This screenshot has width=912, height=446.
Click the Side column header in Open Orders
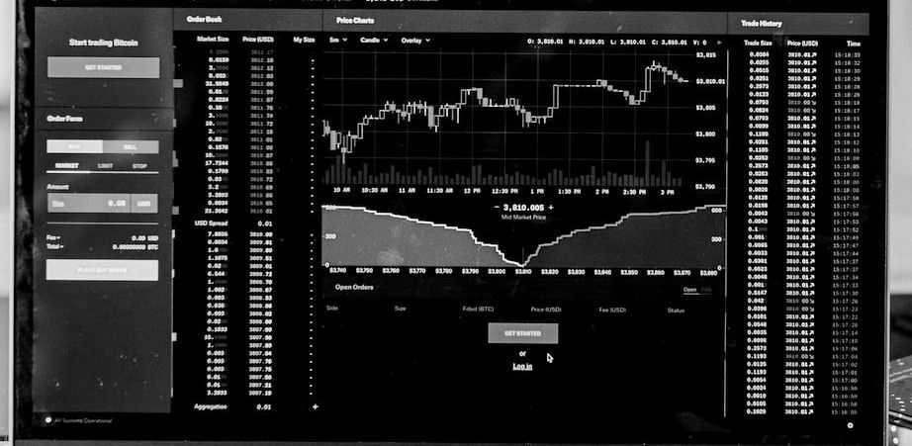point(332,308)
